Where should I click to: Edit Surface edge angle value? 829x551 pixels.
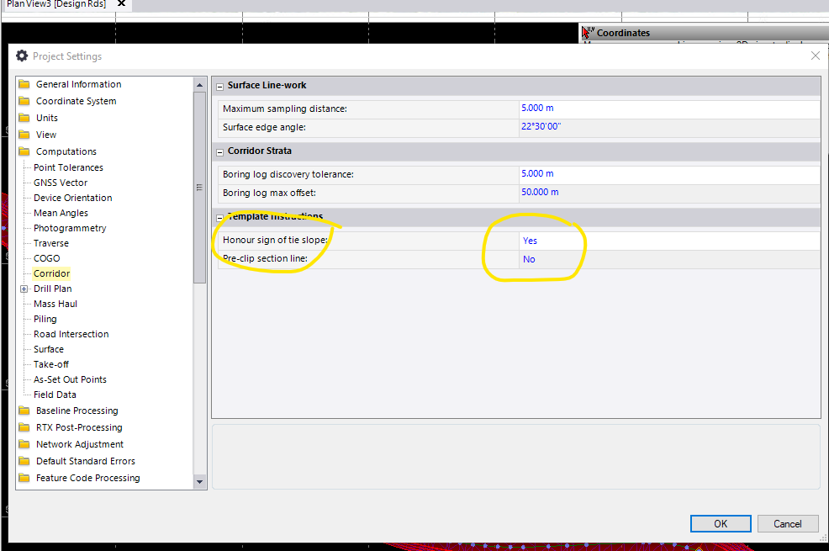(669, 127)
